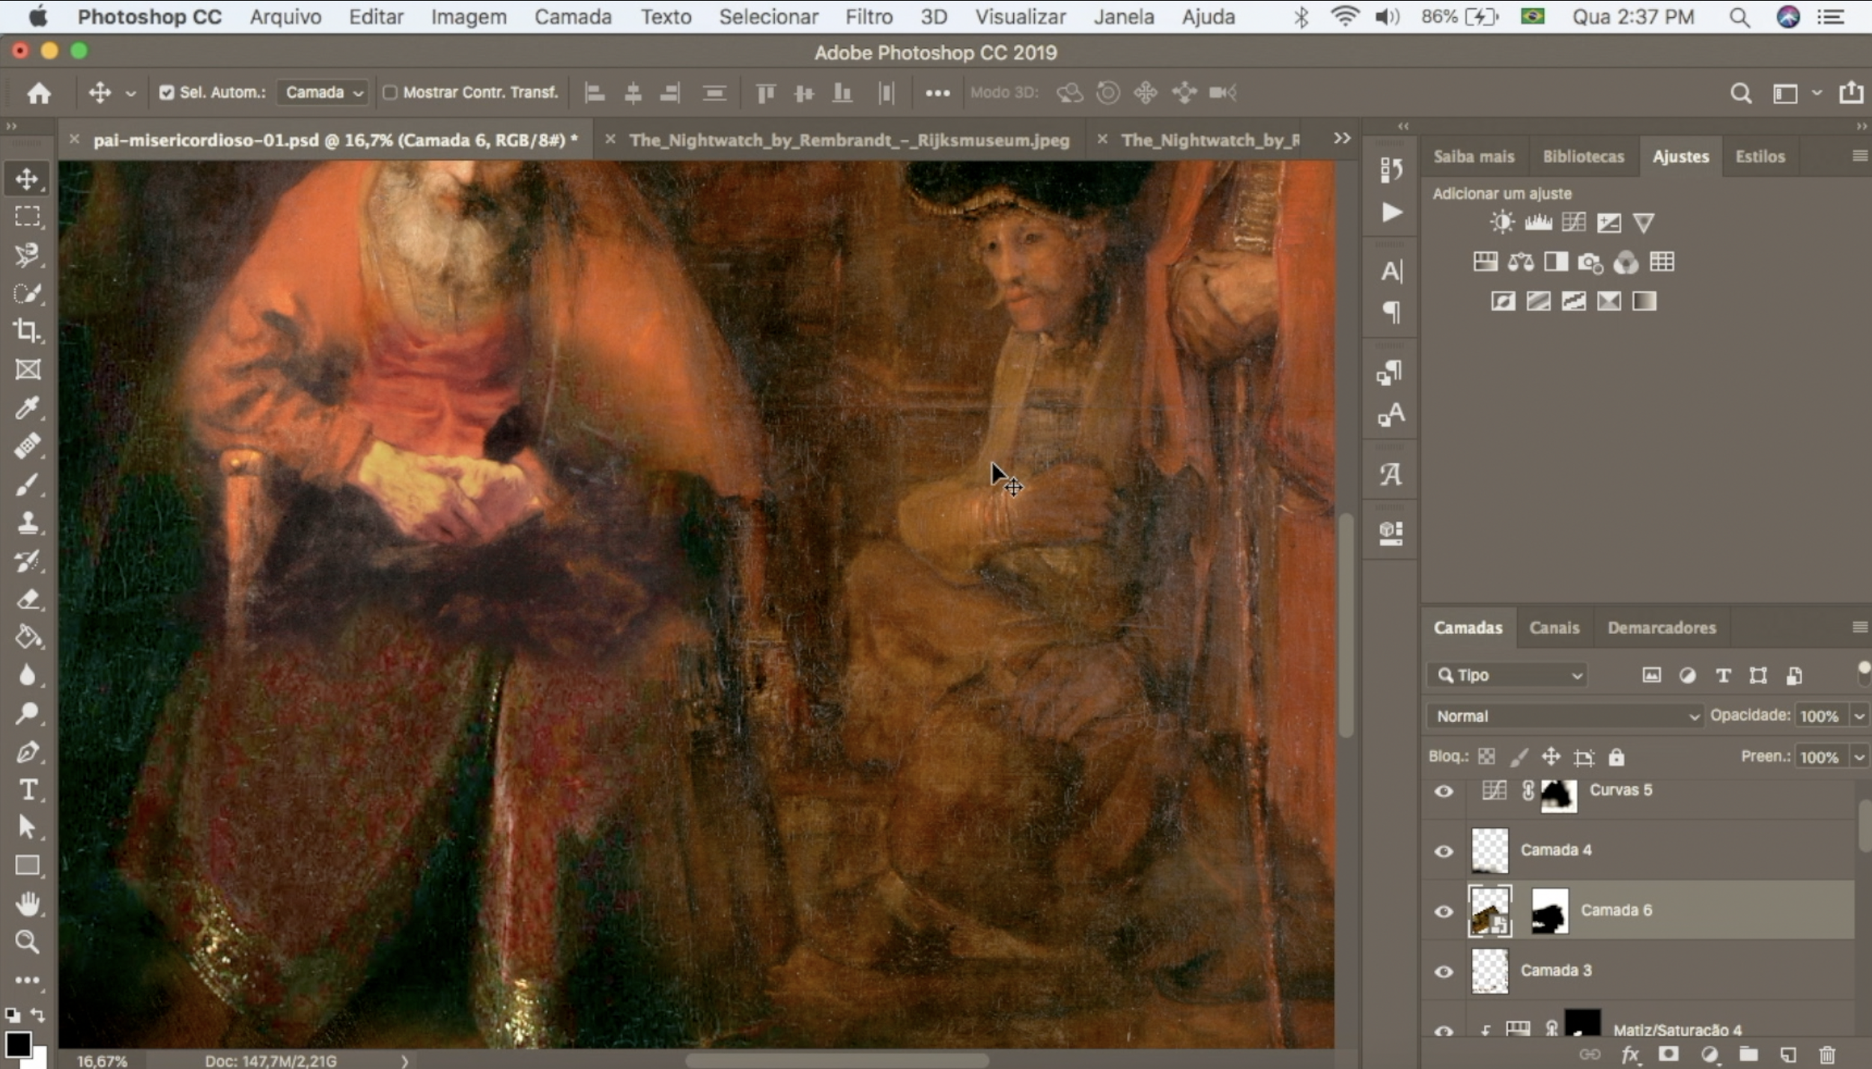Switch to the Canais tab
The width and height of the screenshot is (1872, 1069).
pos(1554,628)
